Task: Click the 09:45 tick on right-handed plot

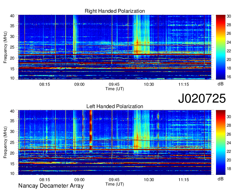Action: (x=114, y=84)
